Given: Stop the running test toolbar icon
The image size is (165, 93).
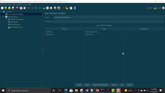Looking at the screenshot, I should (47, 8).
